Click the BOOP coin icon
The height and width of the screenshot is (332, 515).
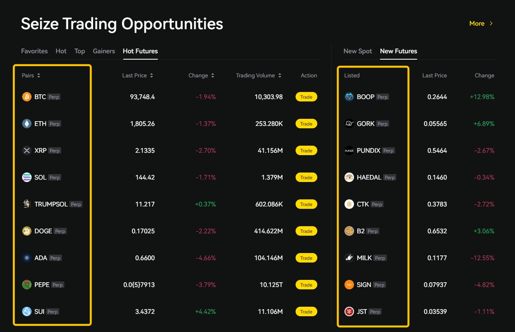click(349, 97)
